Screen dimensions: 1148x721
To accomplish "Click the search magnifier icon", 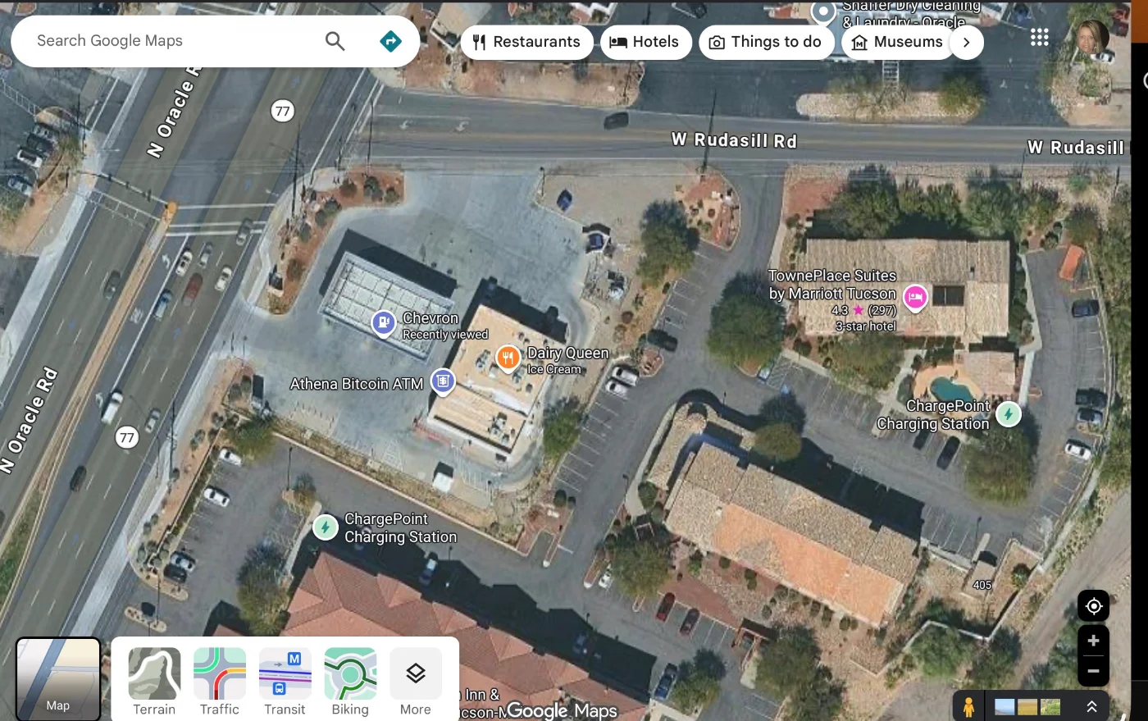I will pos(335,41).
